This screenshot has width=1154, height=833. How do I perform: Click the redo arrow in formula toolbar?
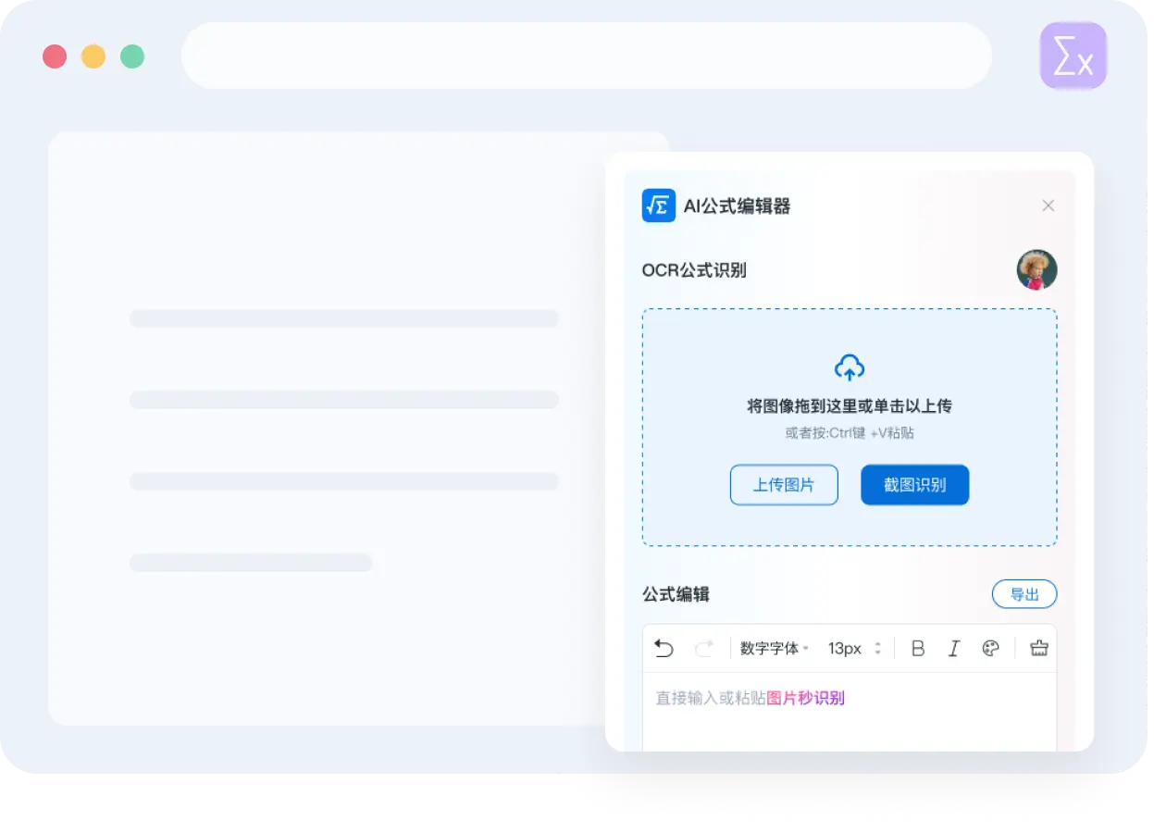pyautogui.click(x=704, y=648)
